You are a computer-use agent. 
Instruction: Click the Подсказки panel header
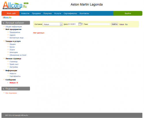[x=16, y=89]
